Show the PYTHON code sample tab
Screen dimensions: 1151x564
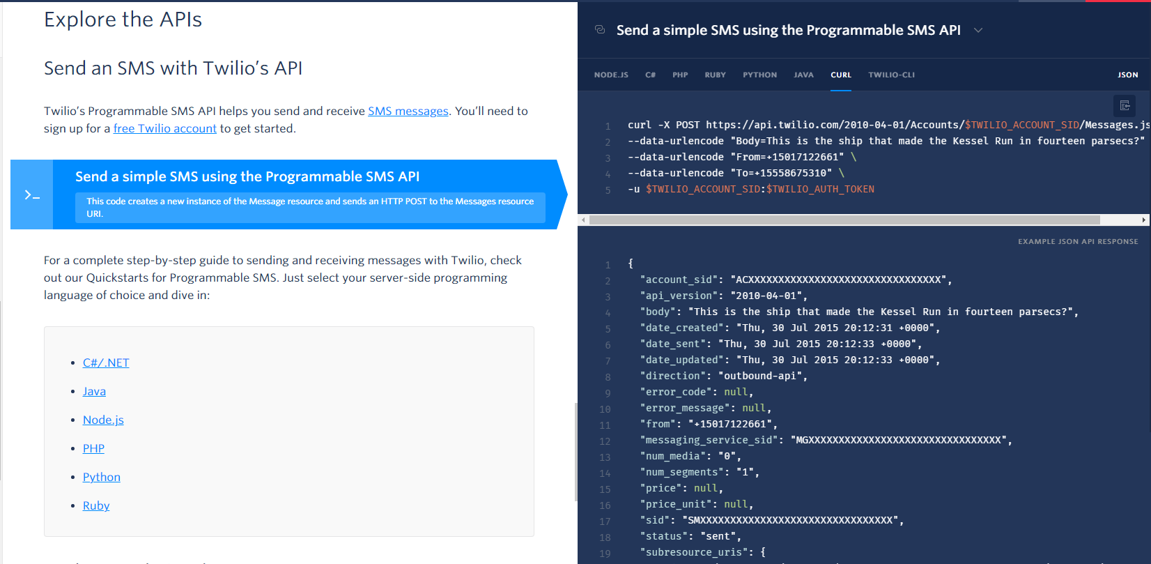point(759,75)
